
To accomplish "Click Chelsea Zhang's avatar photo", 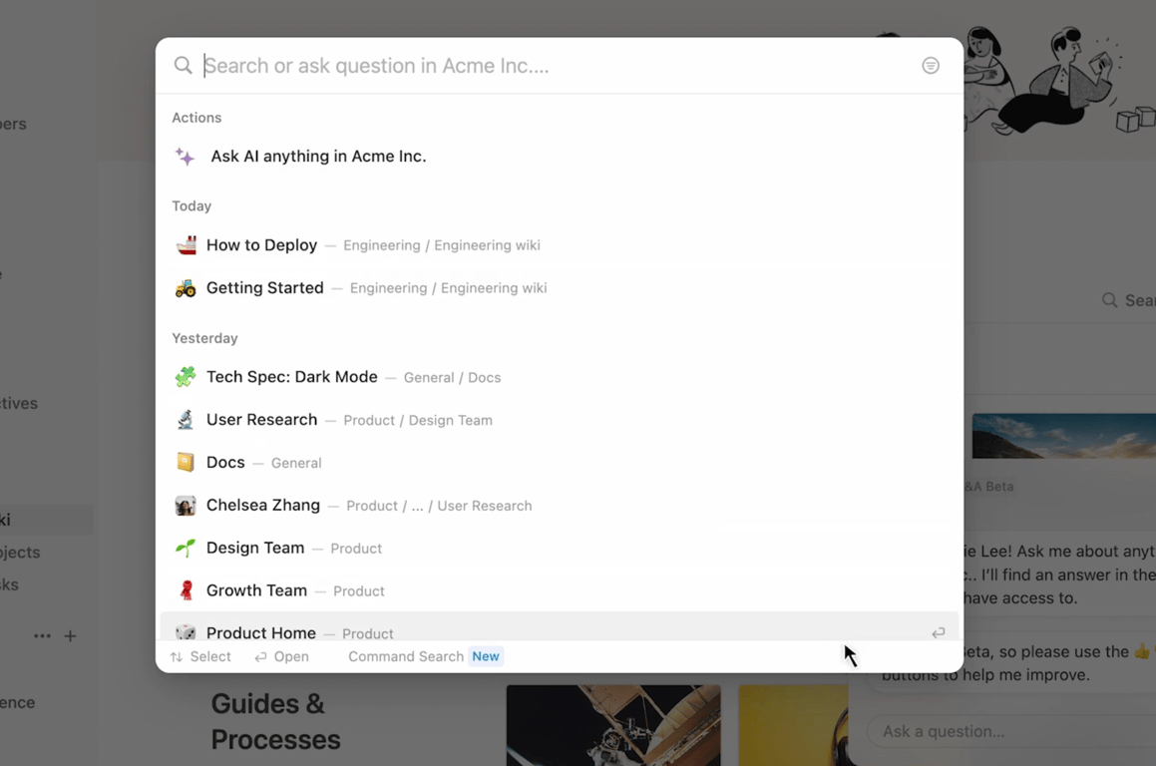I will [186, 505].
